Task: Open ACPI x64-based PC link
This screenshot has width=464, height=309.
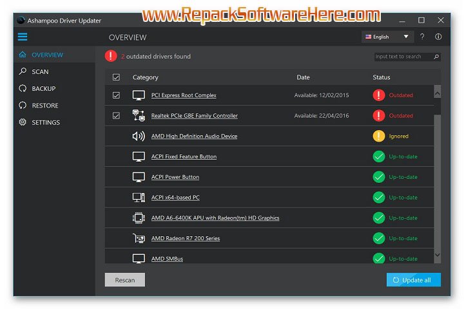Action: pyautogui.click(x=175, y=197)
